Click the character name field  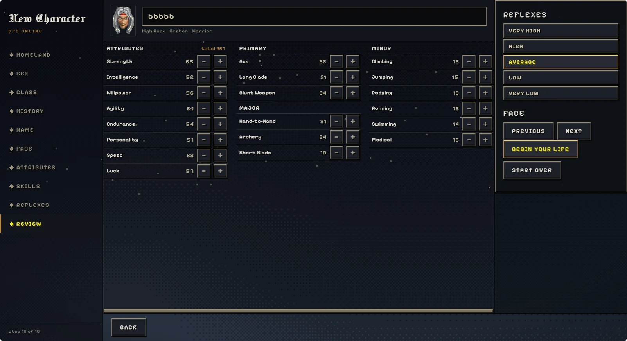314,16
